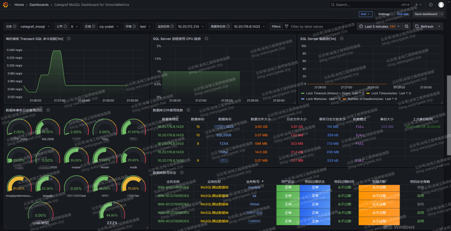Click the TZXX database name cell
451x231 pixels.
pyautogui.click(x=224, y=143)
